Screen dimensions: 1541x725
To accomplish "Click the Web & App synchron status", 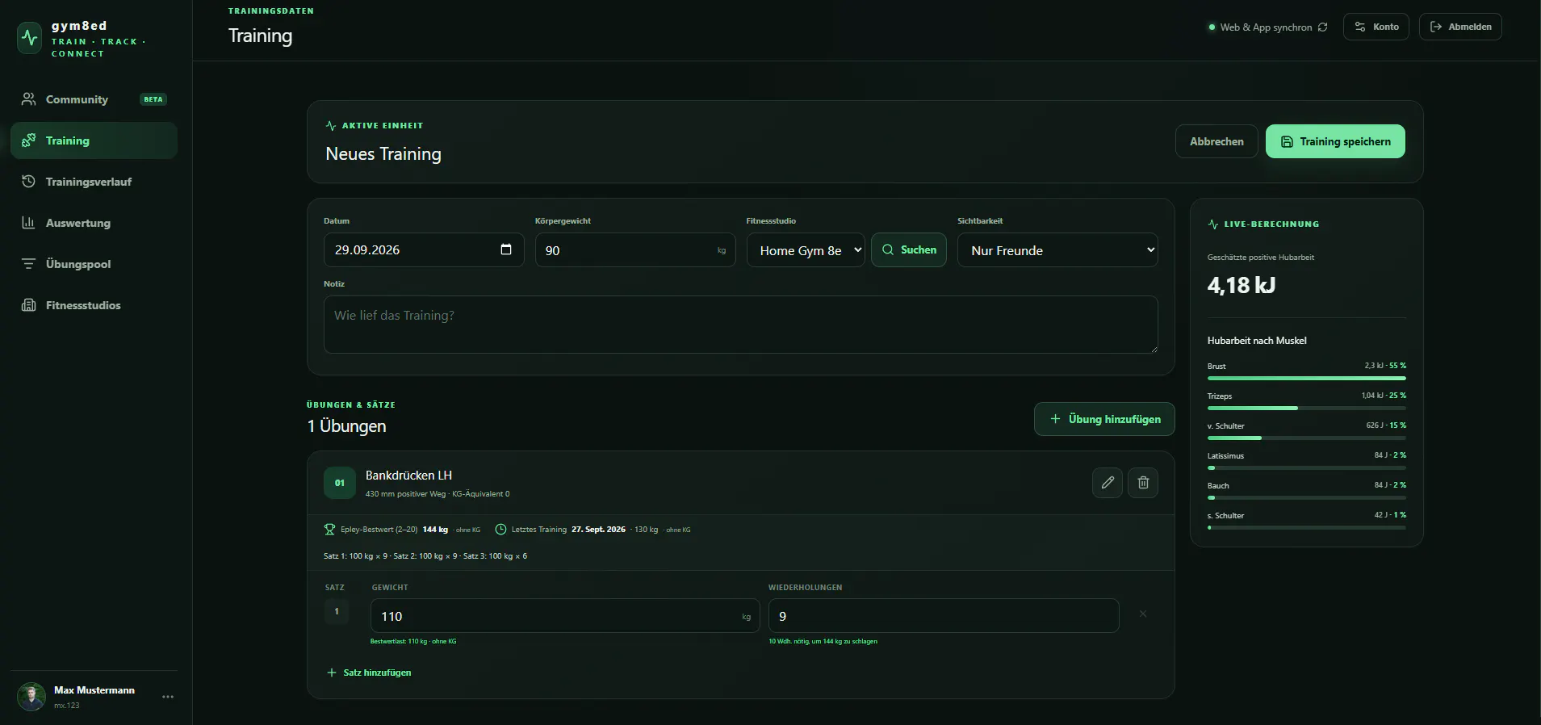I will point(1266,27).
